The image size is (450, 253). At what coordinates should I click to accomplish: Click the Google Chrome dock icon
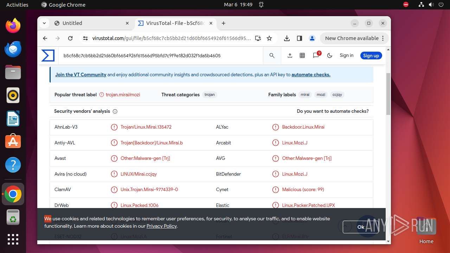(13, 194)
